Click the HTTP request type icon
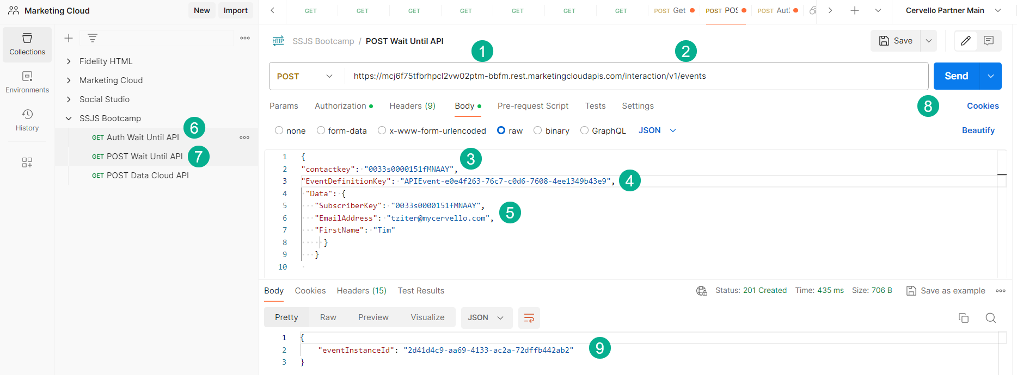1017x375 pixels. (x=278, y=41)
